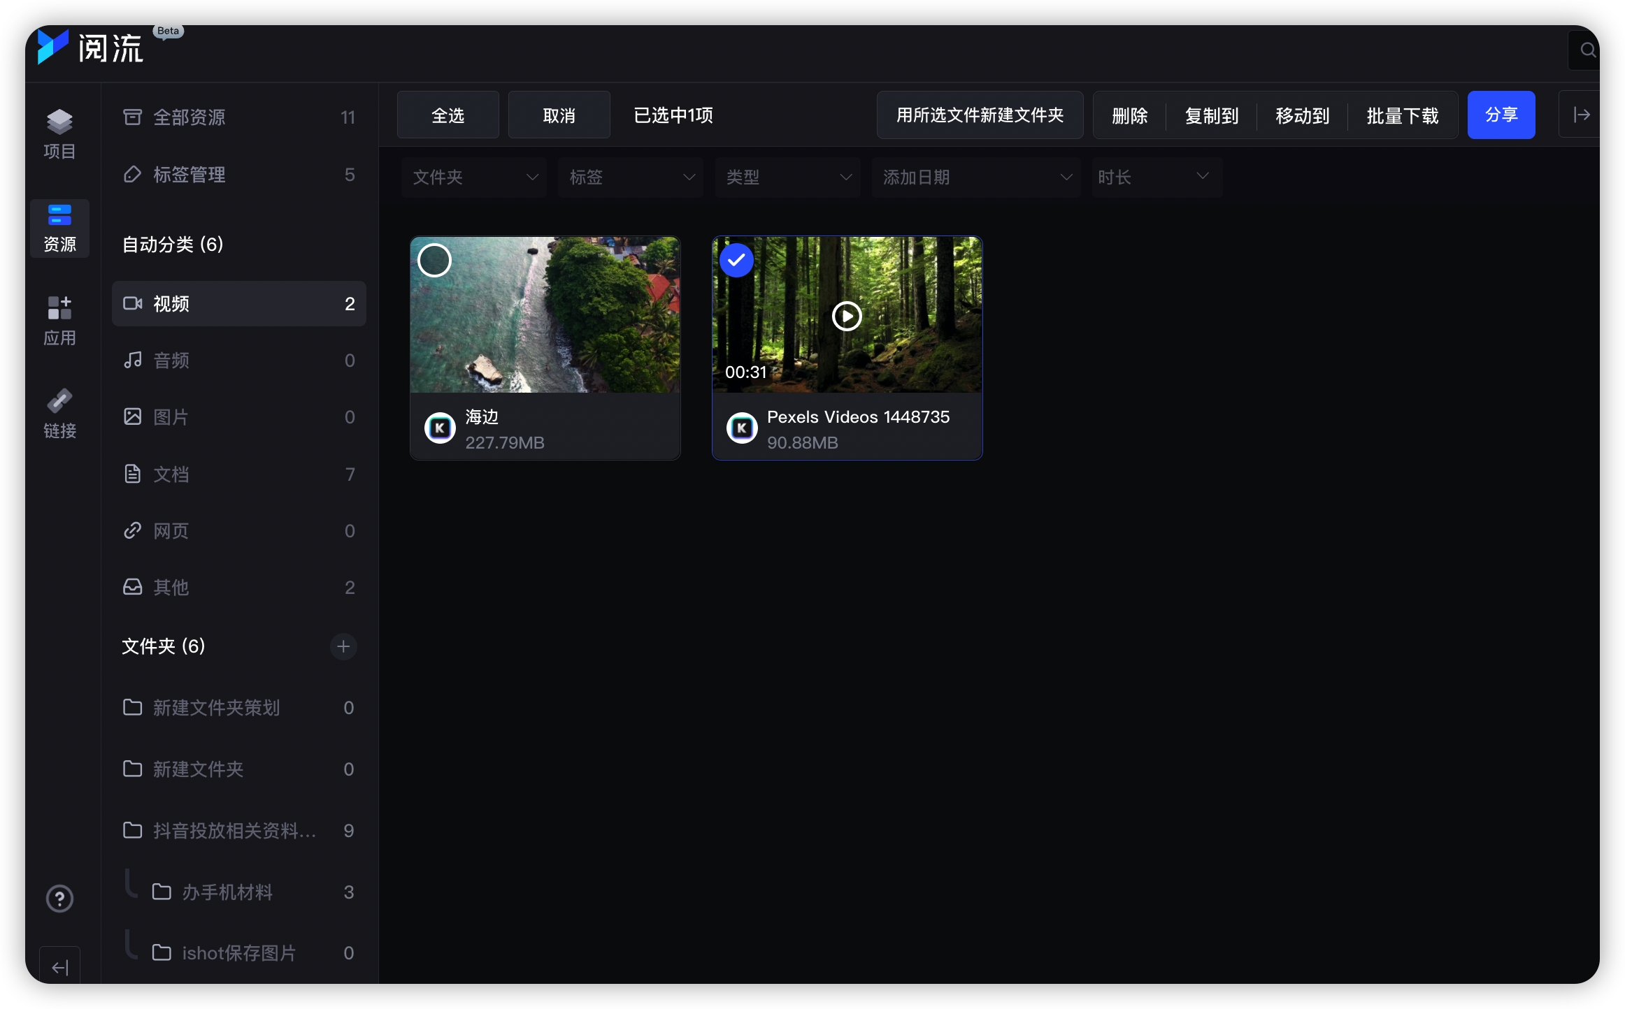Open the 文件夹 filter dropdown

pos(474,177)
